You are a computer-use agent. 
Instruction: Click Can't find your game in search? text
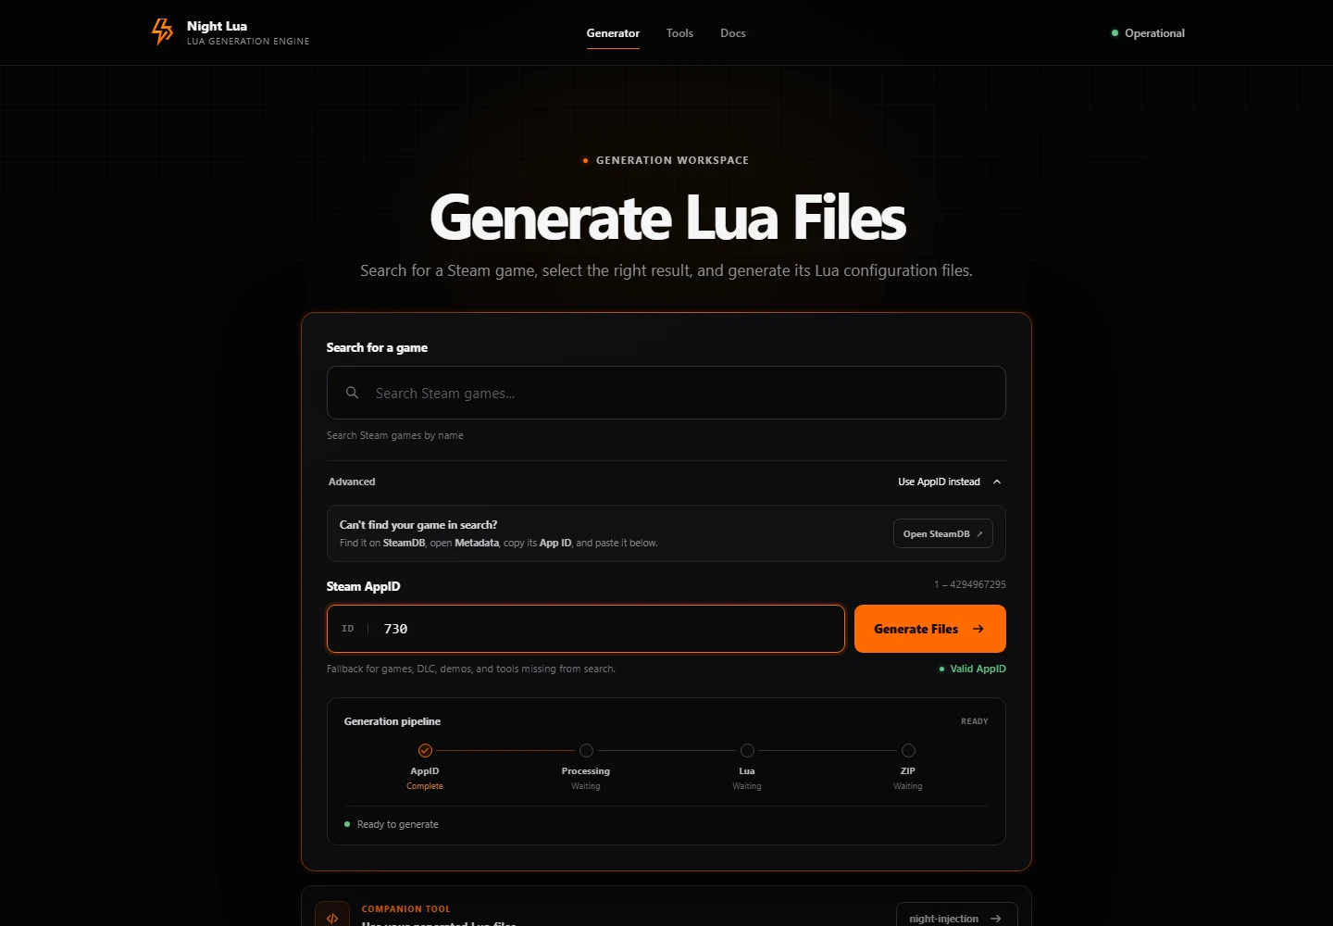(x=418, y=525)
